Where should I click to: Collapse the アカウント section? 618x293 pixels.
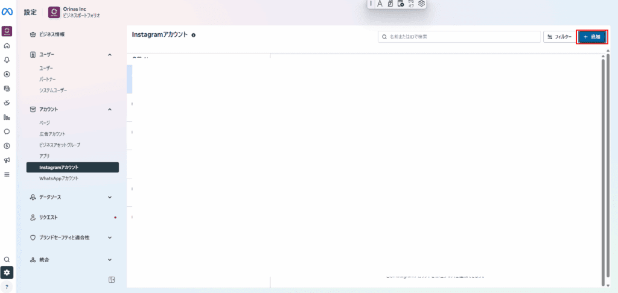coord(109,109)
